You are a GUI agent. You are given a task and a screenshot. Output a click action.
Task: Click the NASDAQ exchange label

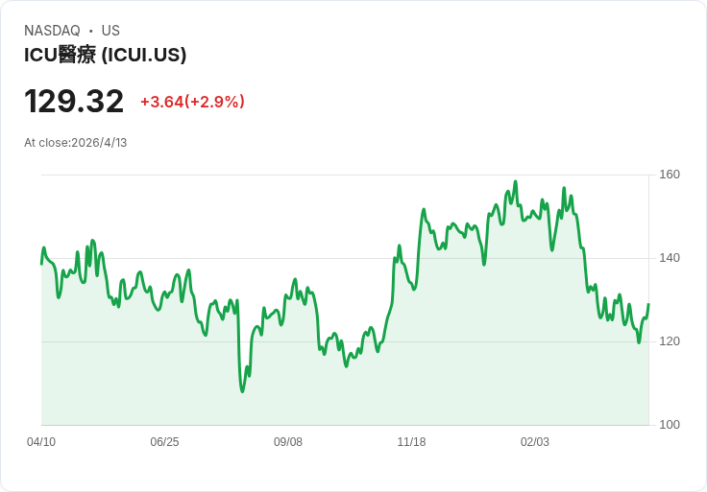tap(52, 31)
